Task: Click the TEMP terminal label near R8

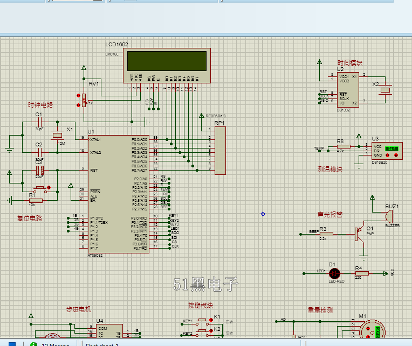Action: tap(319, 149)
